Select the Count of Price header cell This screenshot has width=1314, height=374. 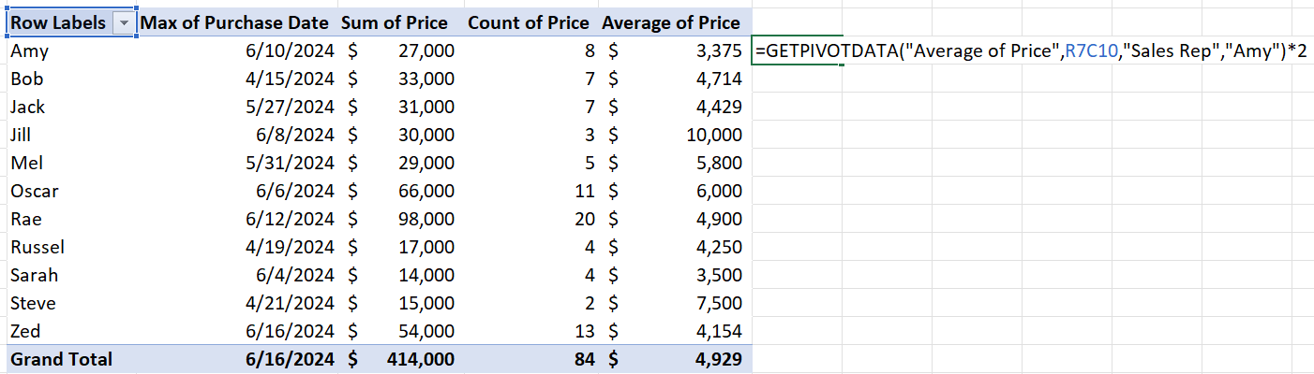528,23
